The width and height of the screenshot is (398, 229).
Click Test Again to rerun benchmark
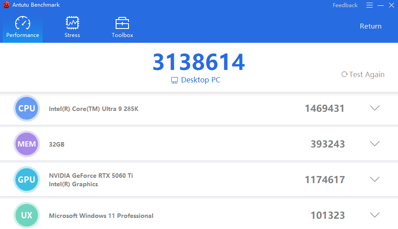tap(366, 74)
